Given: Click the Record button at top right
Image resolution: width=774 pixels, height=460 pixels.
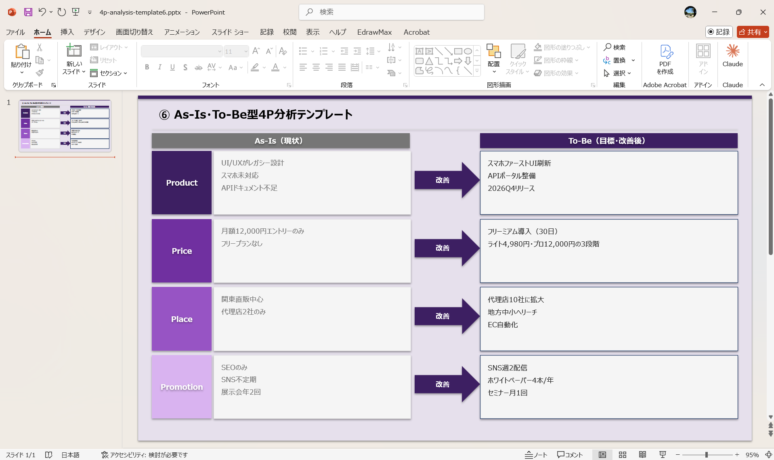Looking at the screenshot, I should pos(719,32).
